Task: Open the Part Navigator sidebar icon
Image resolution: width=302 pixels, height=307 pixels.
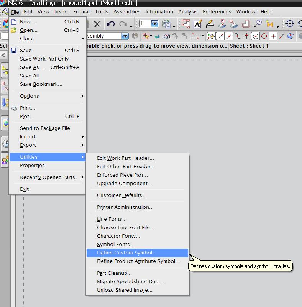Action: (x=5, y=87)
